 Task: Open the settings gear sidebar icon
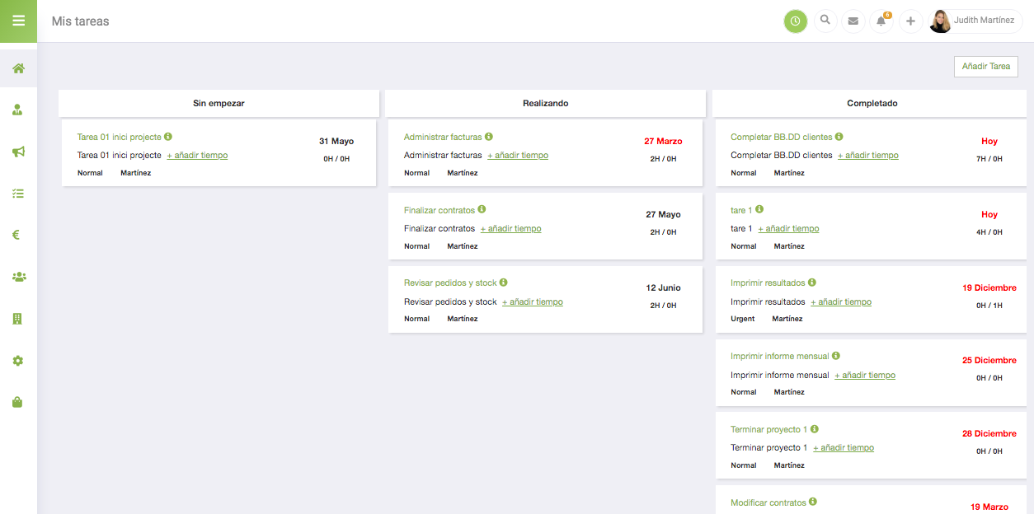pyautogui.click(x=18, y=361)
